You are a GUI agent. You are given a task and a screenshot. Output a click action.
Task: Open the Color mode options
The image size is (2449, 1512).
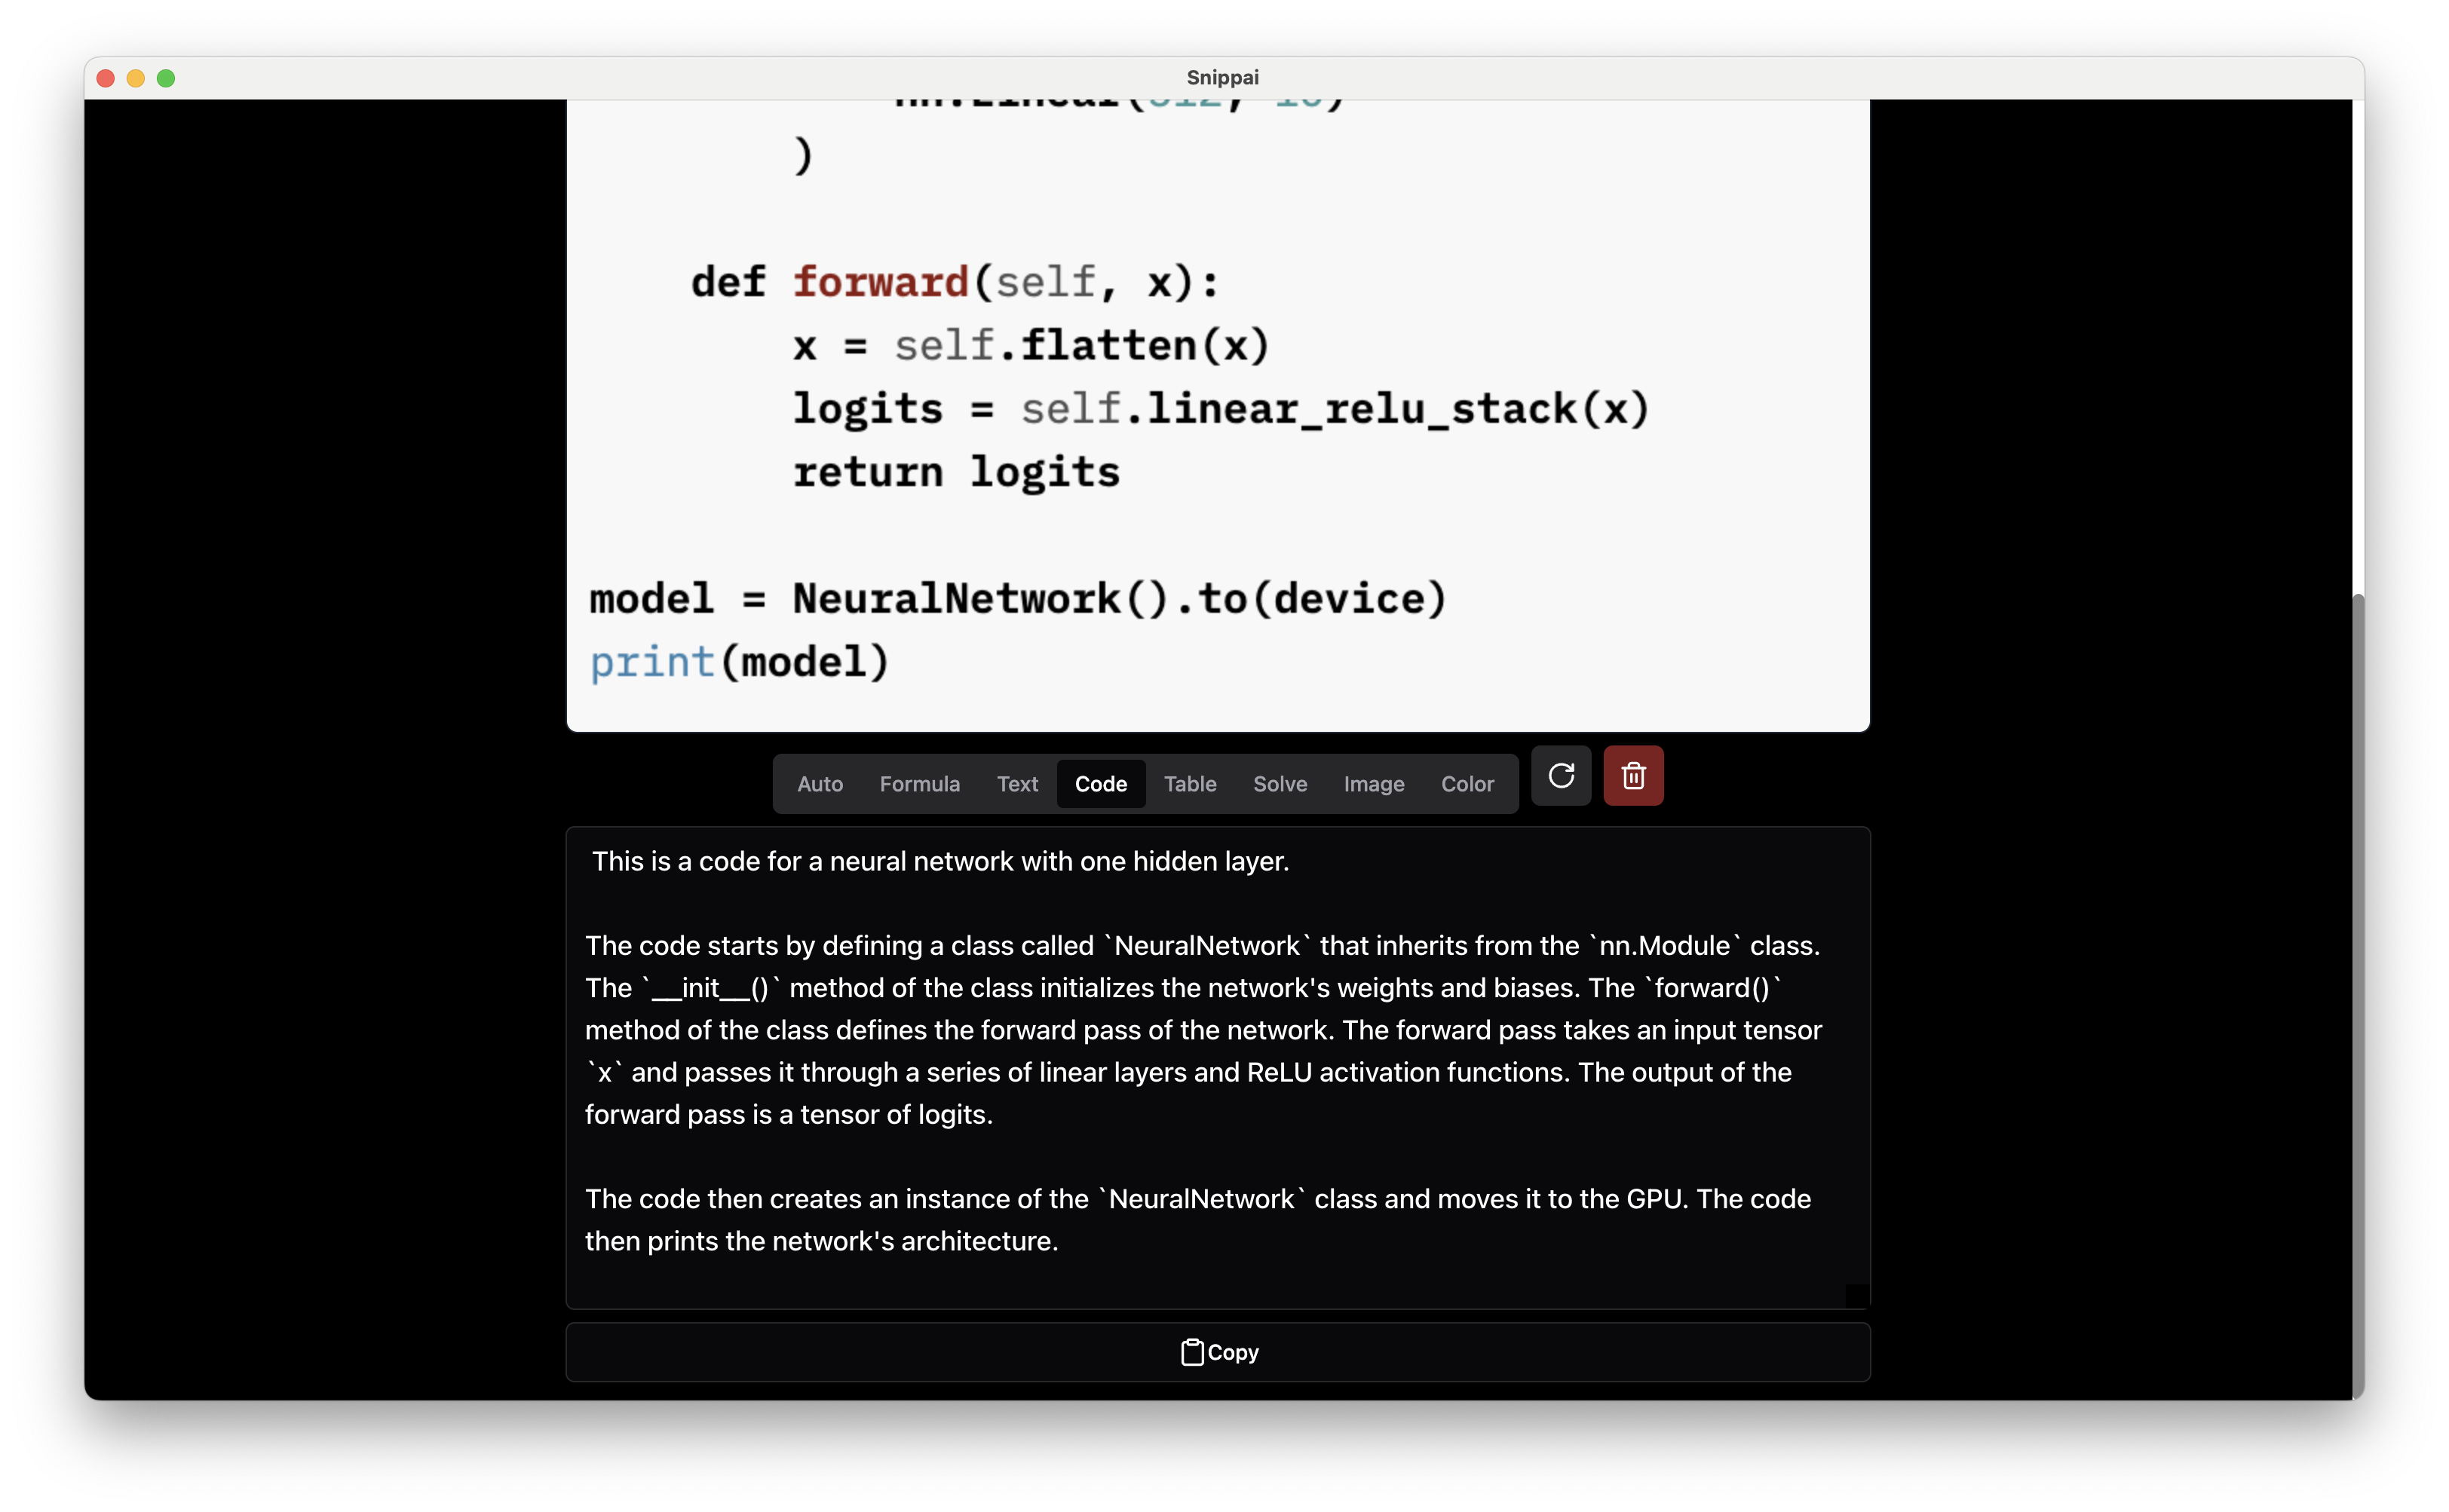click(1466, 783)
